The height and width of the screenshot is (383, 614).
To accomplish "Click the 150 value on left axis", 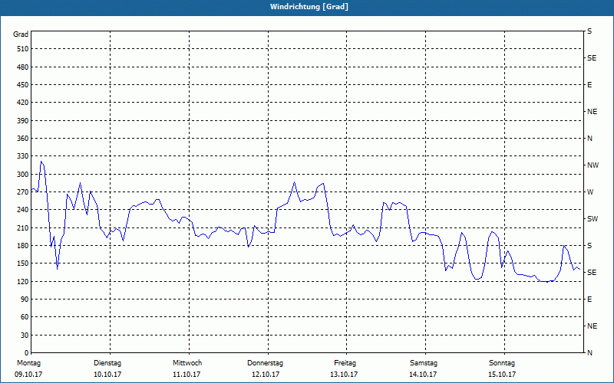I will [22, 264].
